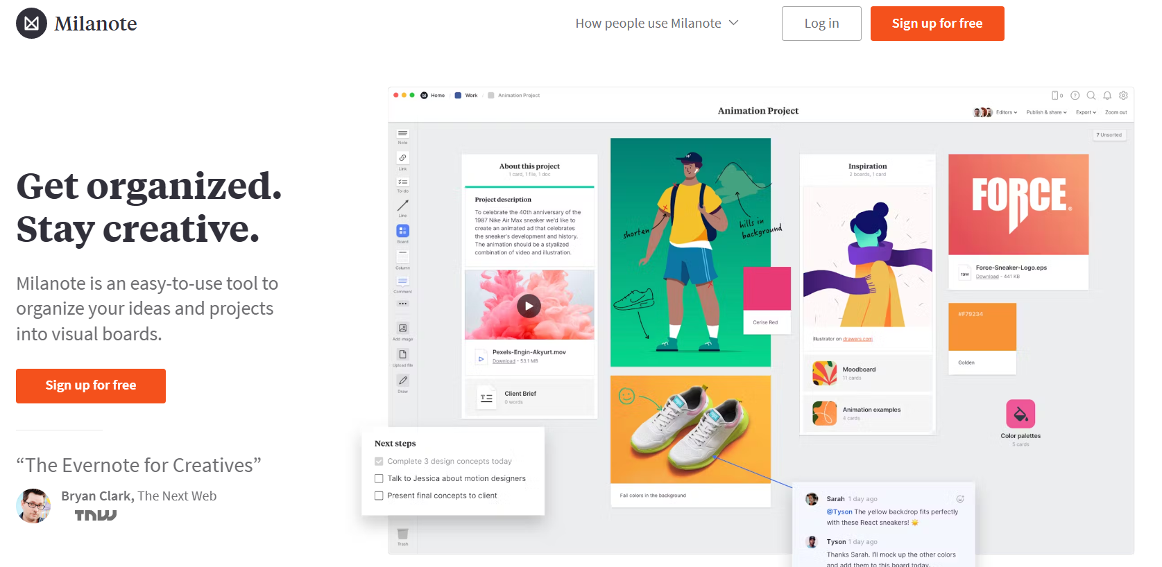Select Animation Project breadcrumb
The image size is (1162, 567).
513,96
